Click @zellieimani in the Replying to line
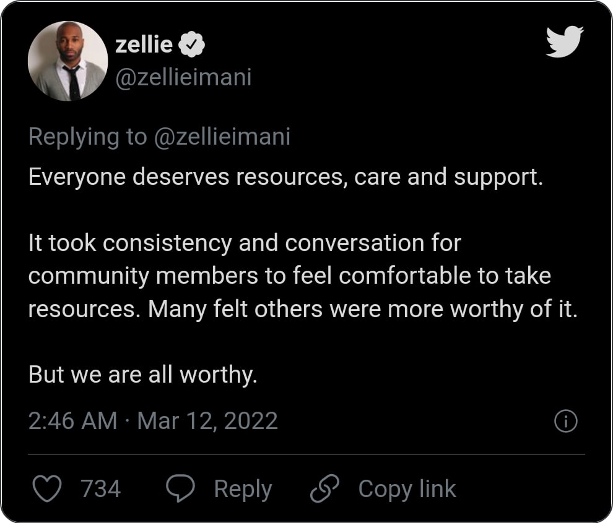This screenshot has height=523, width=613. point(222,137)
